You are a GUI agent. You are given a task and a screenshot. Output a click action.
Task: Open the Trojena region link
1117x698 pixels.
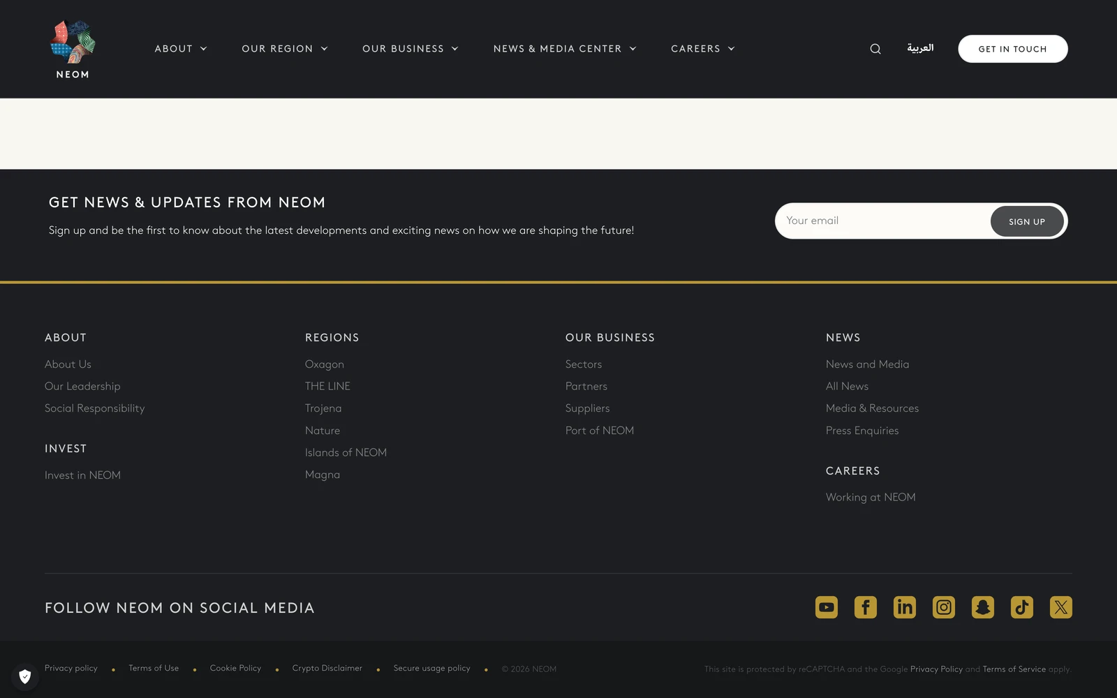point(323,408)
